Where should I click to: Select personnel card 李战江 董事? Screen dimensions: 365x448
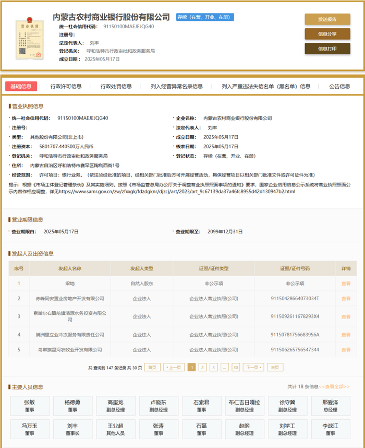pos(331,429)
